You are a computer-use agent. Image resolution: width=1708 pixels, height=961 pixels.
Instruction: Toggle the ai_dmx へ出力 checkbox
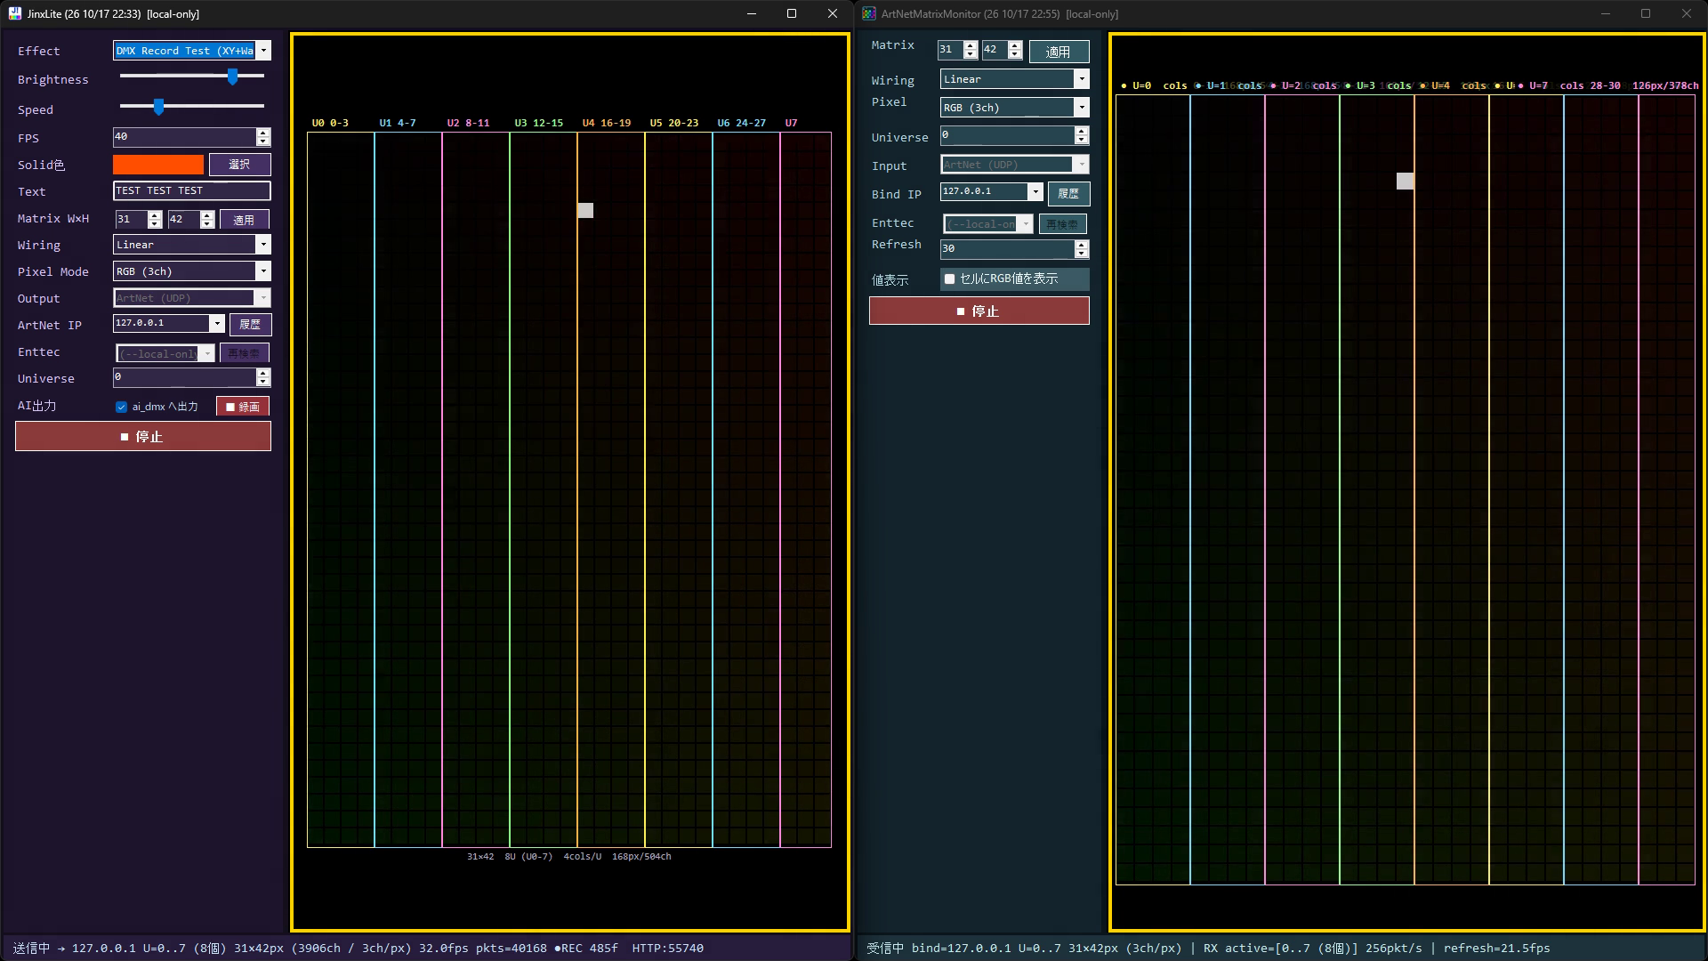[x=121, y=407]
